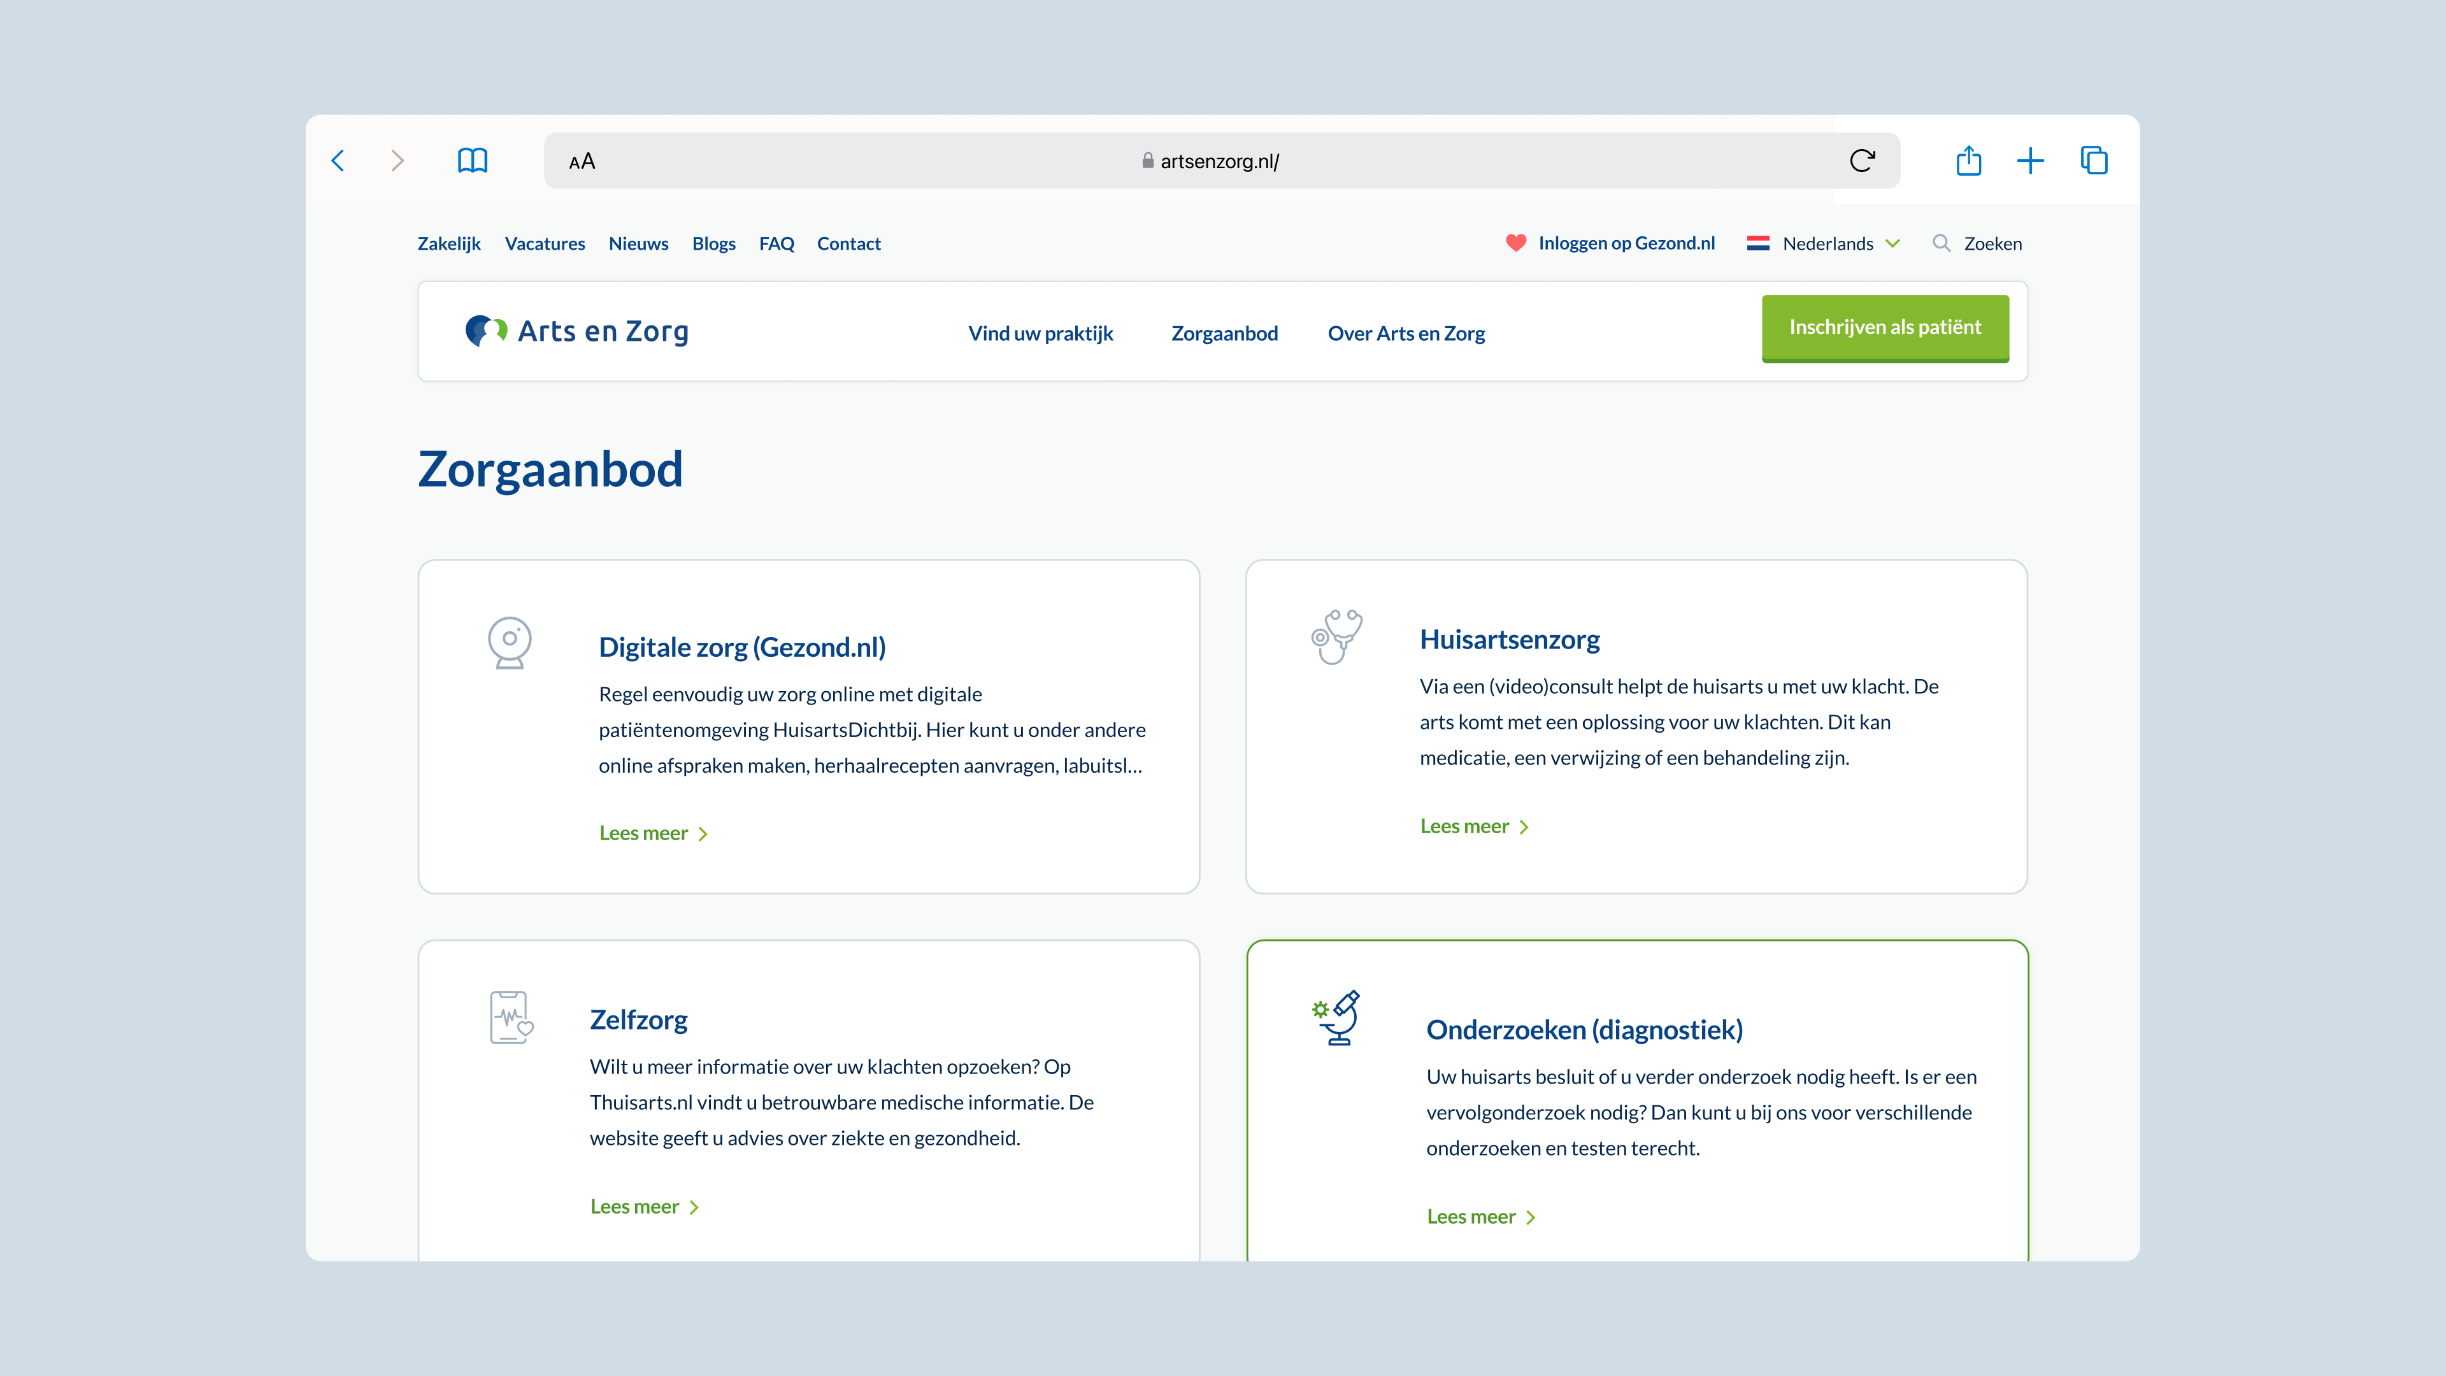This screenshot has width=2446, height=1376.
Task: Click the search magnifier icon
Action: tap(1941, 243)
